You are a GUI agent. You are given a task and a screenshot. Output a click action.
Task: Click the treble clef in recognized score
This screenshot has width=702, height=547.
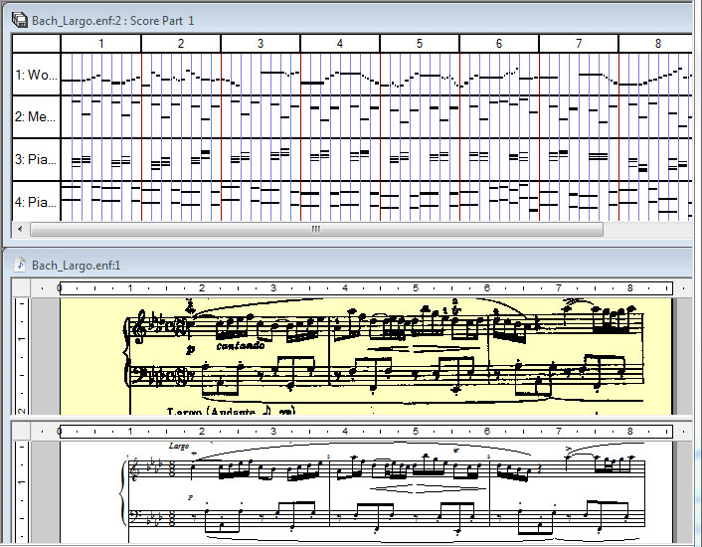point(133,470)
